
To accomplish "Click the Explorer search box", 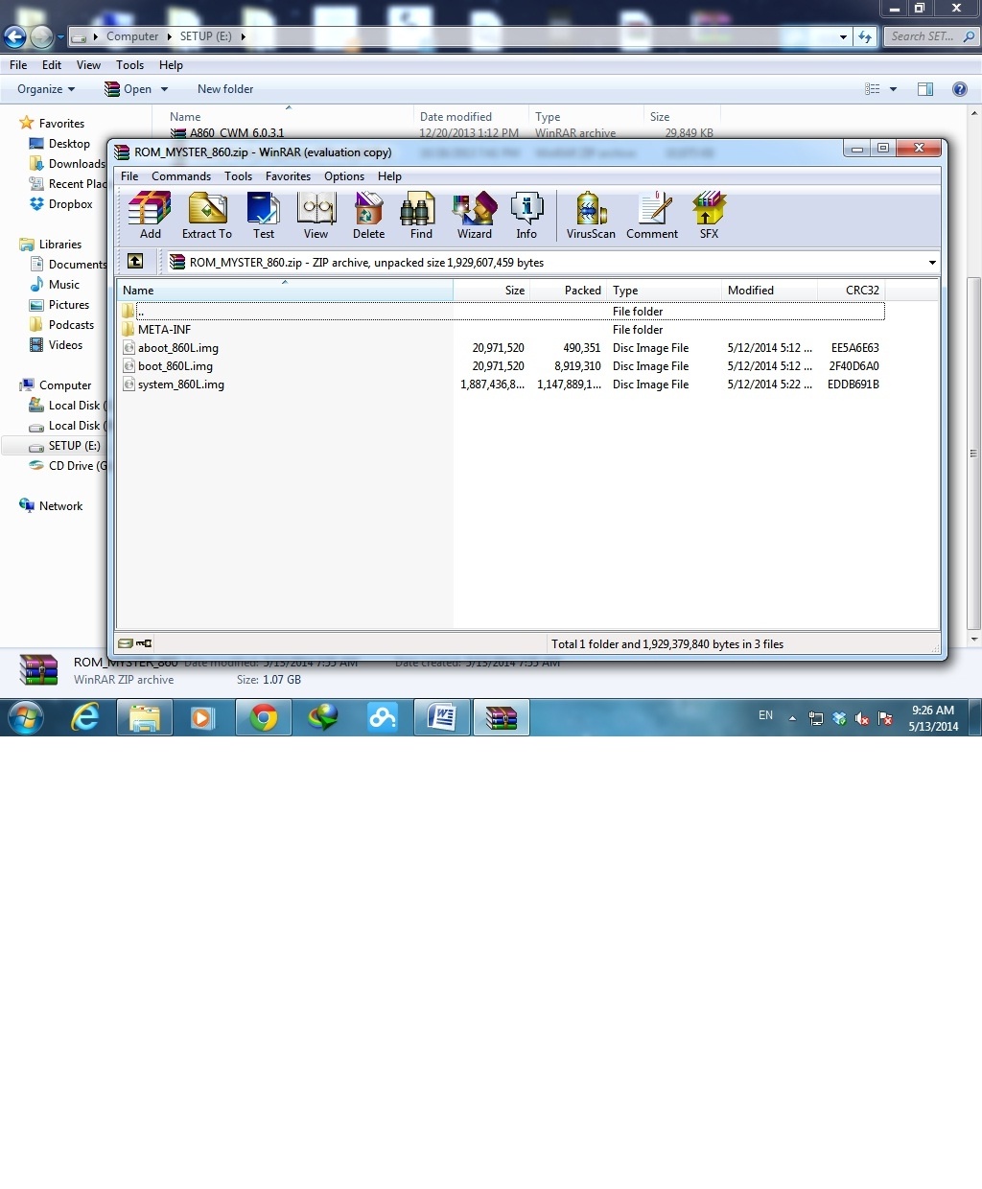I will coord(930,36).
